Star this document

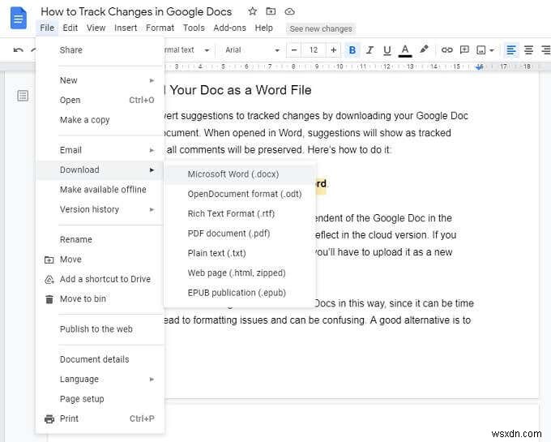click(252, 11)
